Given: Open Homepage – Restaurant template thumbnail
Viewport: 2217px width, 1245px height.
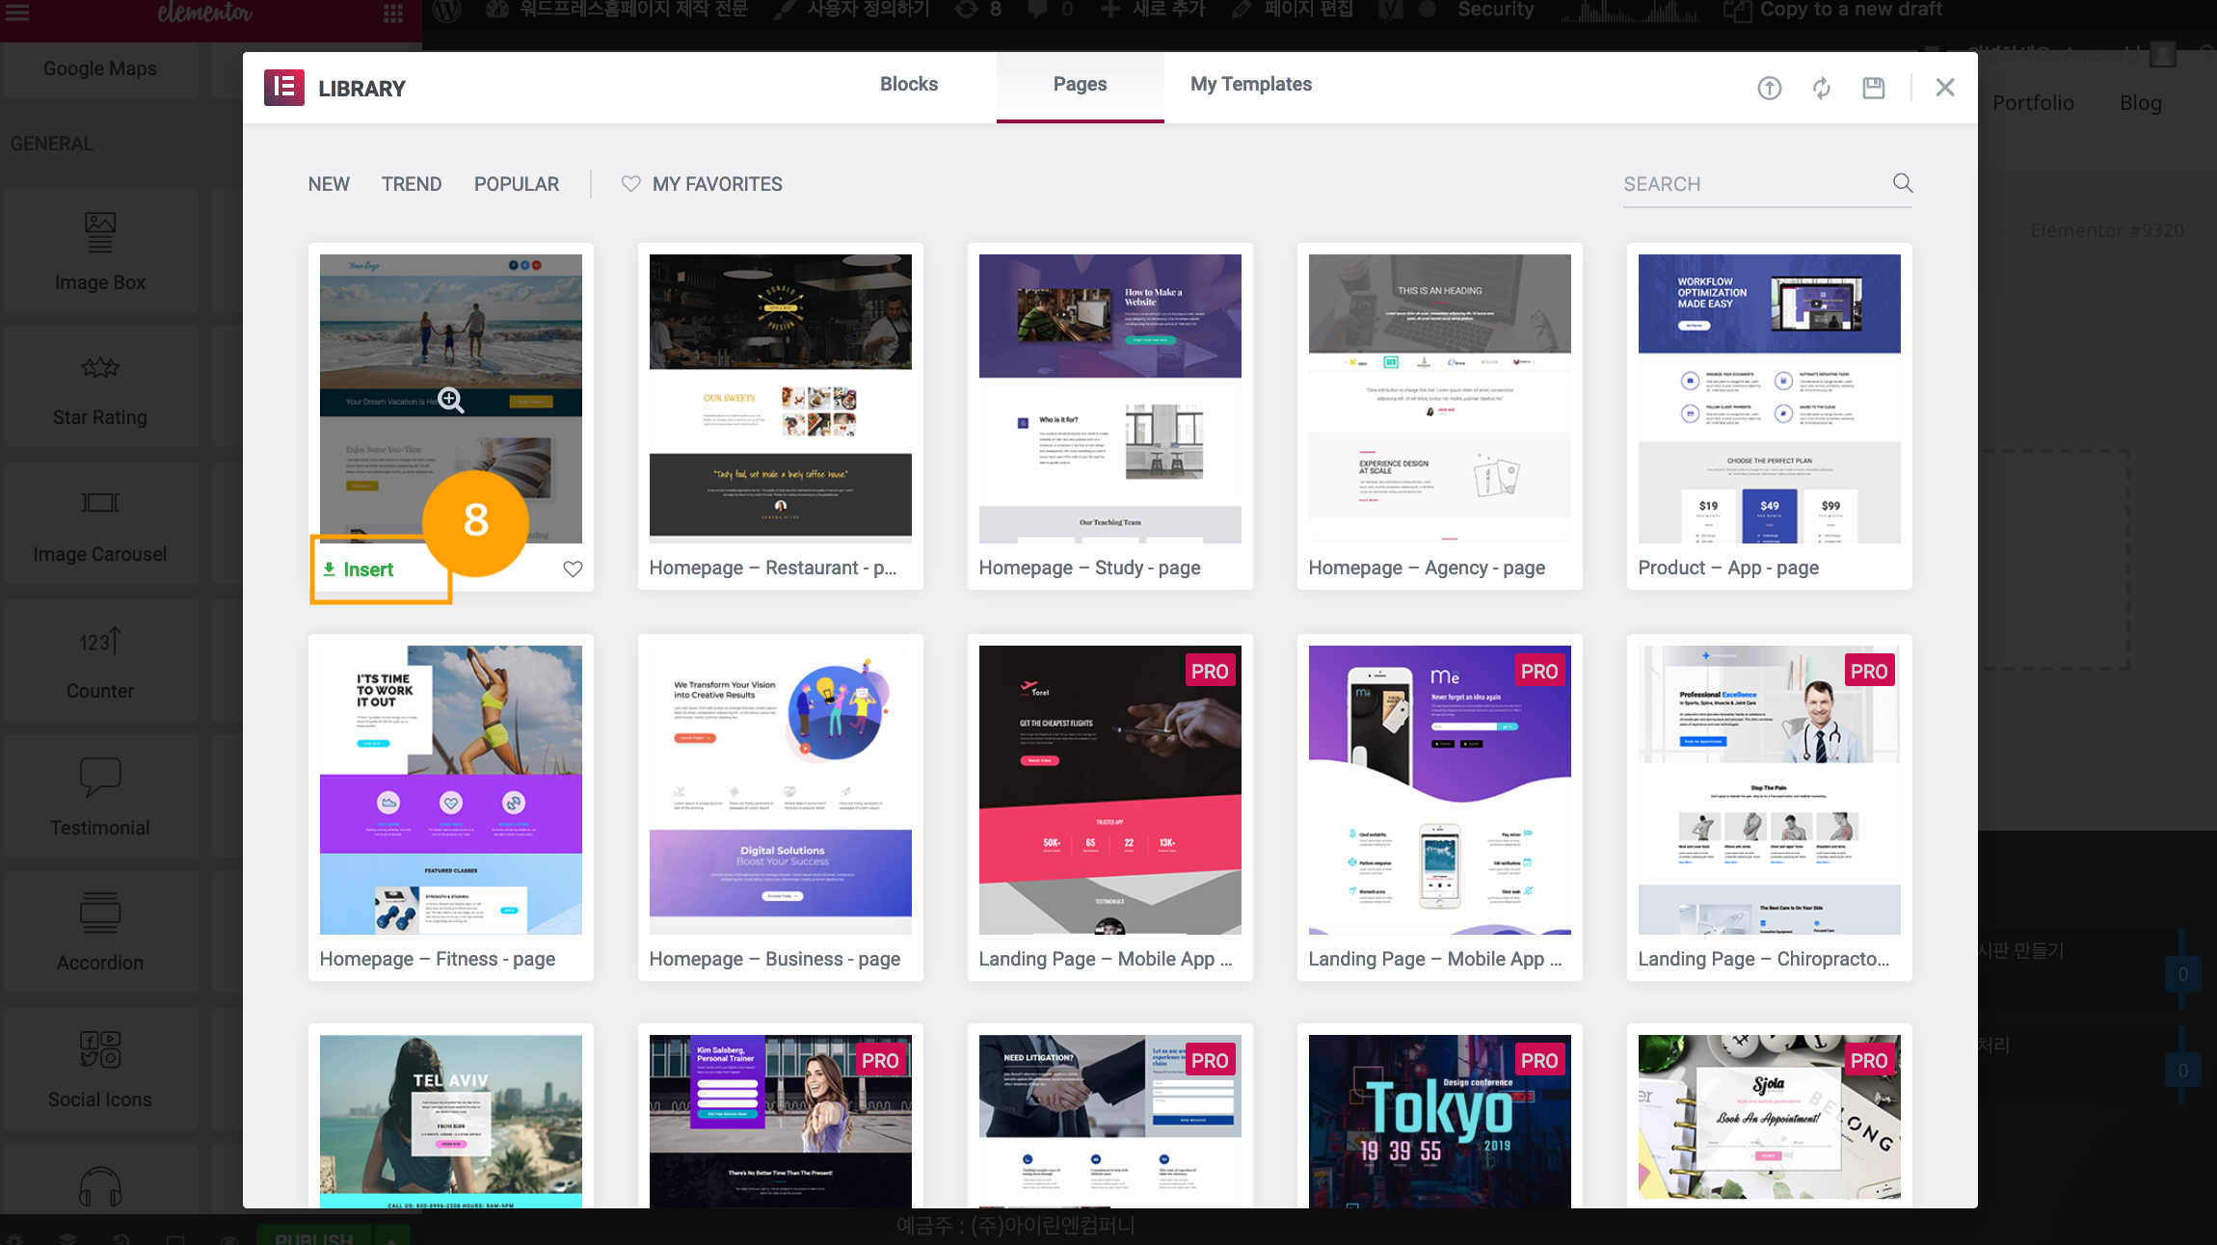Looking at the screenshot, I should 780,398.
